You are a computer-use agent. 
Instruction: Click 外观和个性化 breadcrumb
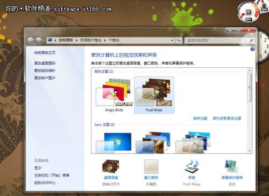click(x=91, y=40)
